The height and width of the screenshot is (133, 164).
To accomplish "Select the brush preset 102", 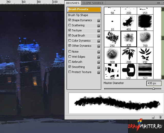I will pyautogui.click(x=129, y=71).
